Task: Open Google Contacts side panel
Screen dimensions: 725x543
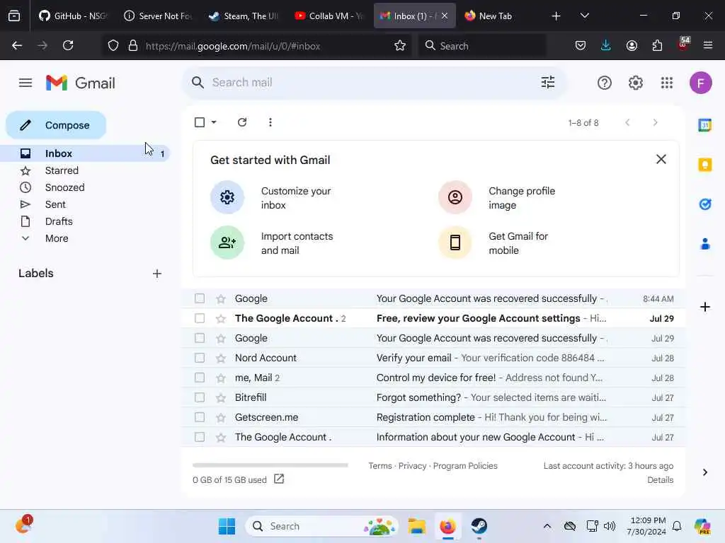Action: pyautogui.click(x=704, y=244)
